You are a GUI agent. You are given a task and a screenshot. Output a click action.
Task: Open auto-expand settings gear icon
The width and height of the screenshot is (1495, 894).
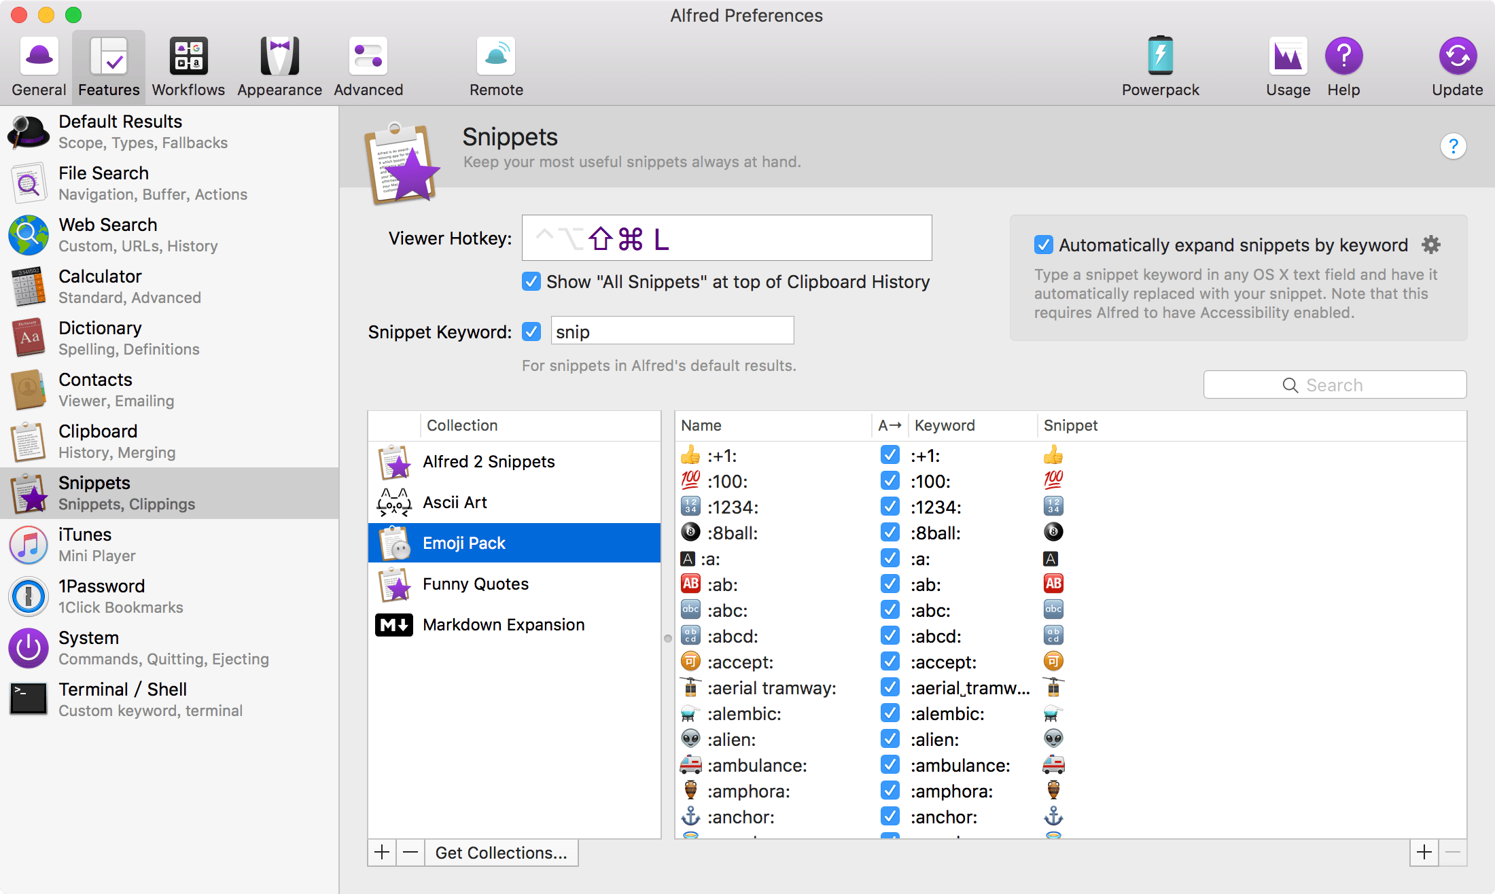(1431, 245)
